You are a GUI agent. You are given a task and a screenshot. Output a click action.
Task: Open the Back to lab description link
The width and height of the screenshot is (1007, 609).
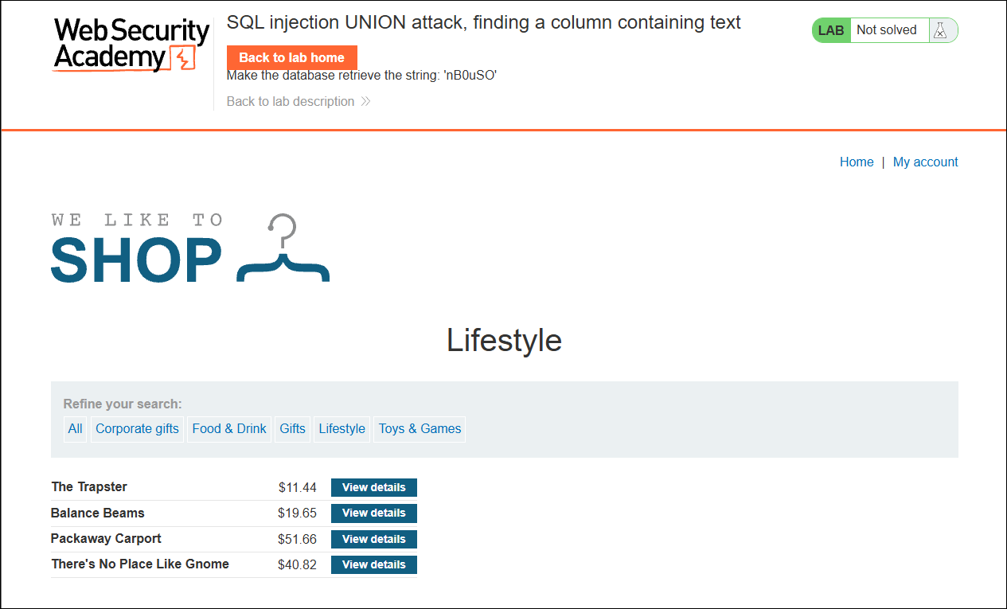click(x=291, y=101)
